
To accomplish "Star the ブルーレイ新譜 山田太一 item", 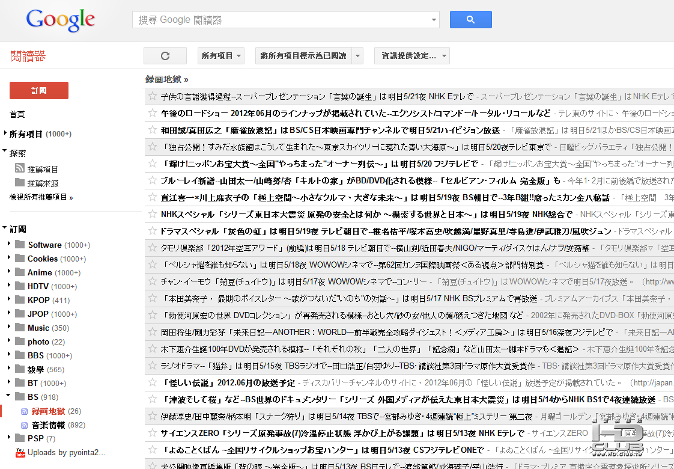I will click(152, 180).
